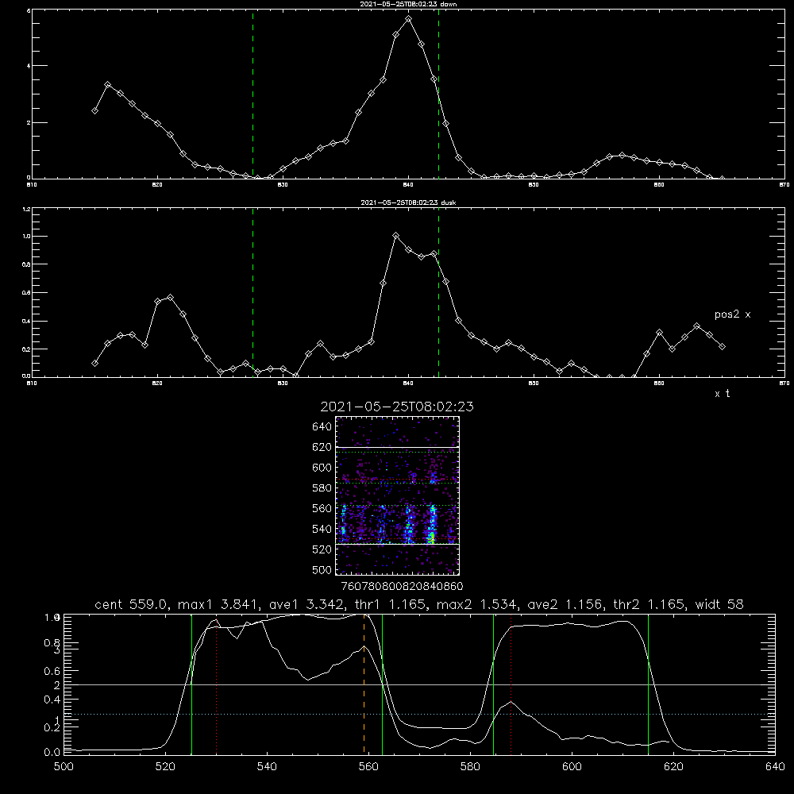Click the "2021-05-25T08:02:23 dawn" plot title

point(408,3)
